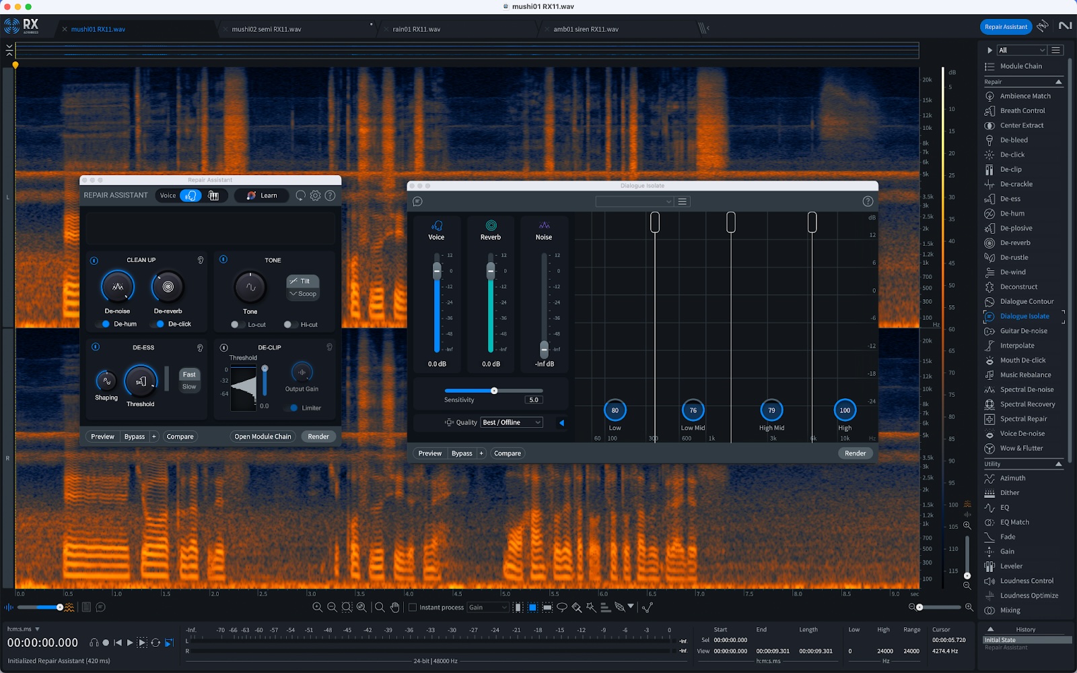The height and width of the screenshot is (673, 1077).
Task: Click Open Module Chain button
Action: pos(263,437)
